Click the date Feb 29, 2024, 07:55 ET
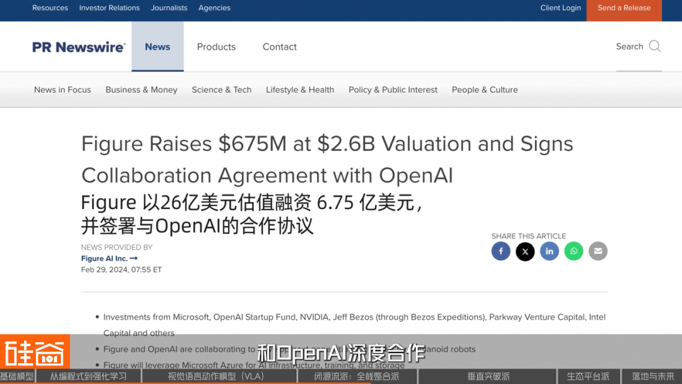 click(121, 270)
